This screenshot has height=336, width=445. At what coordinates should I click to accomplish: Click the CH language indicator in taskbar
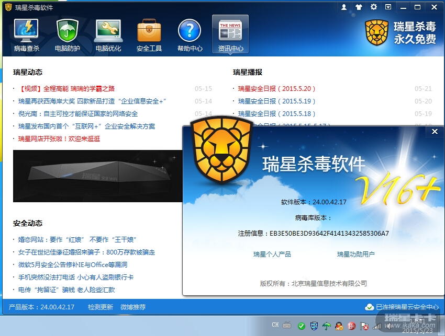point(275,325)
